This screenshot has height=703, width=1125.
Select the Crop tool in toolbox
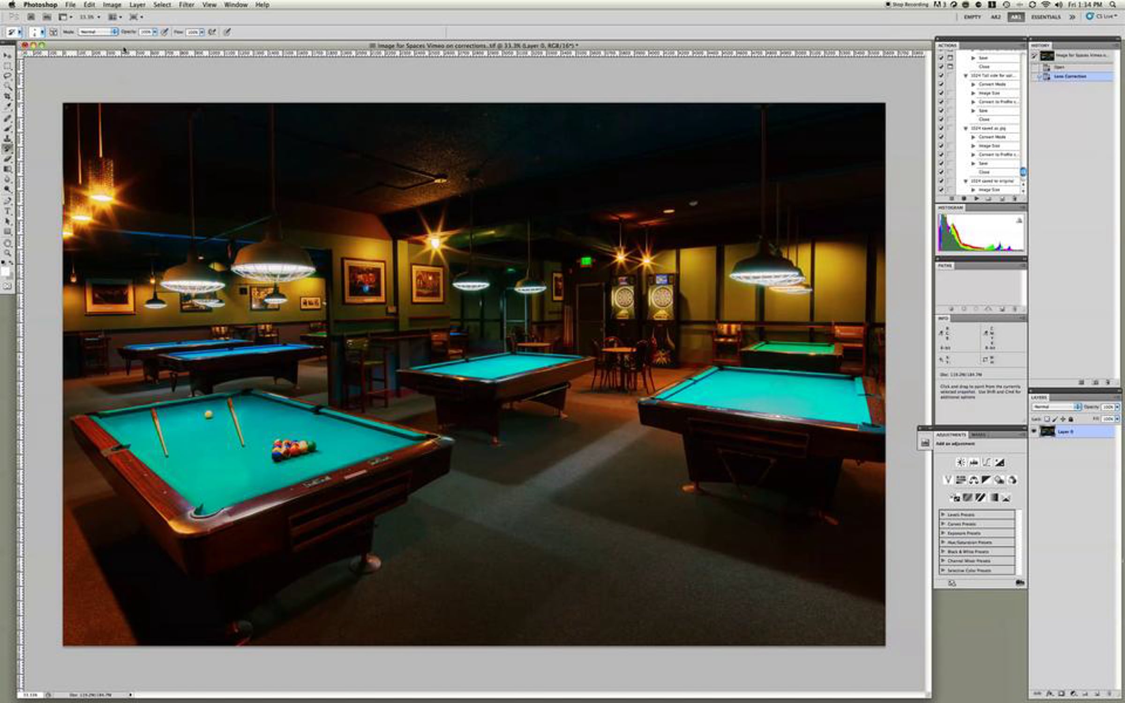(7, 96)
